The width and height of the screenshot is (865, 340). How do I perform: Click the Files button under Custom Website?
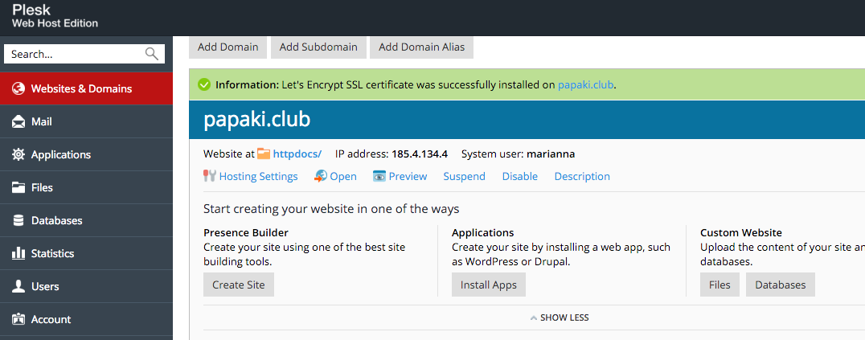[720, 285]
